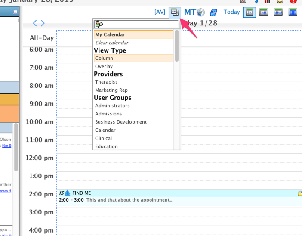Screen dimensions: 302x236
Task: Select My Calendar in the list
Action: click(133, 34)
